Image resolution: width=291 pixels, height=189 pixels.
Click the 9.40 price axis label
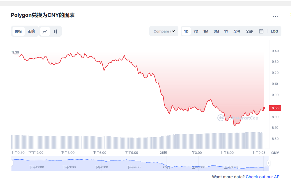[x=275, y=51]
